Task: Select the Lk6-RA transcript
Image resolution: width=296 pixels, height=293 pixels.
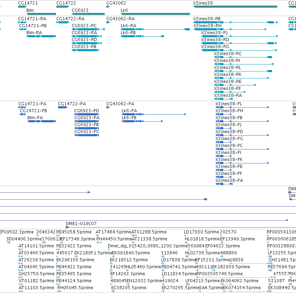Action: [155, 29]
